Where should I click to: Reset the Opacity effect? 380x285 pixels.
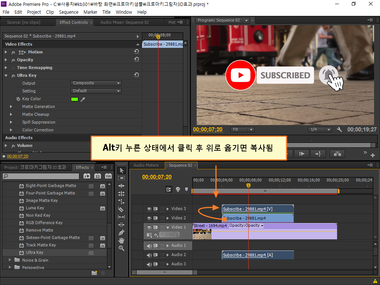coord(137,59)
